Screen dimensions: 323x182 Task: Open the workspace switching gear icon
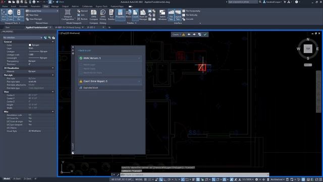tap(257, 179)
